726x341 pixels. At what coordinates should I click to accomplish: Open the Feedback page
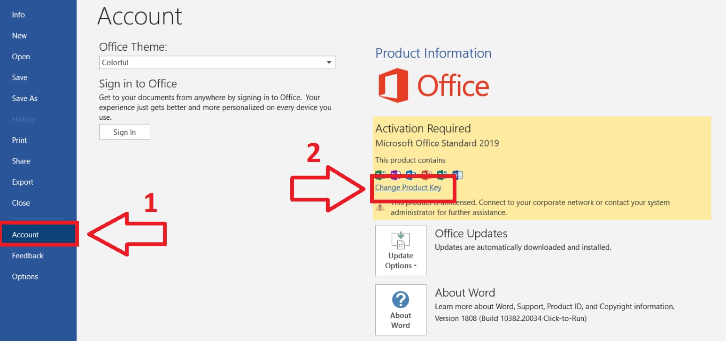(x=28, y=256)
